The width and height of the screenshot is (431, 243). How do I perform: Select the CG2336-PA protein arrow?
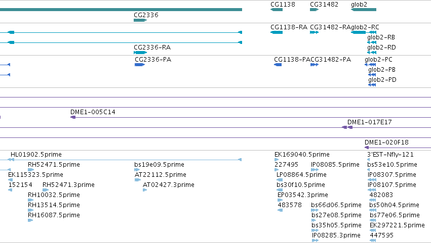pos(140,65)
